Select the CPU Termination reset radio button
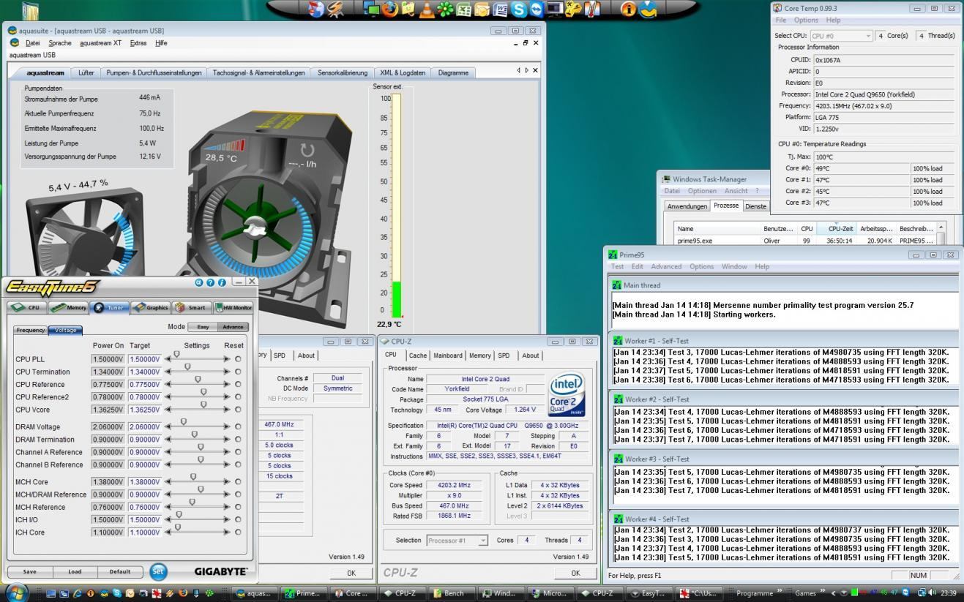Viewport: 964px width, 602px height. coord(238,372)
